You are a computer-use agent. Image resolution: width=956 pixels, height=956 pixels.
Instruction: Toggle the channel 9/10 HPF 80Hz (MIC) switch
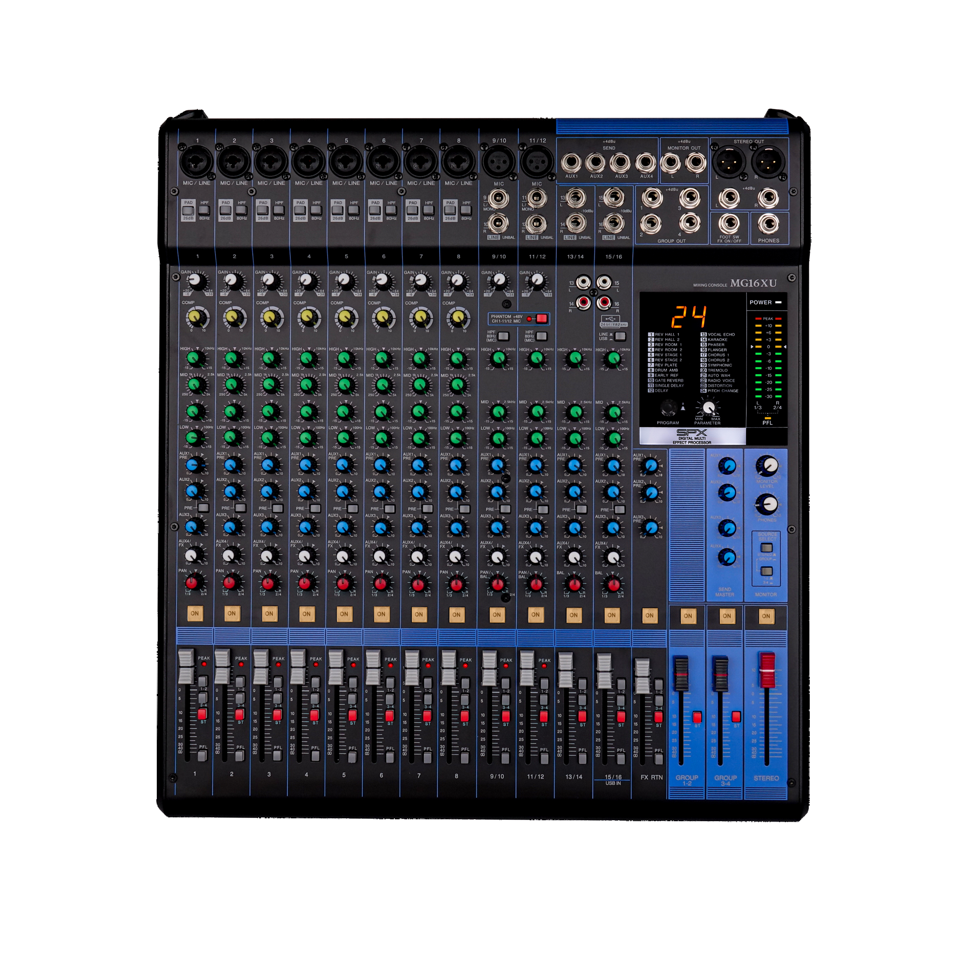click(503, 337)
